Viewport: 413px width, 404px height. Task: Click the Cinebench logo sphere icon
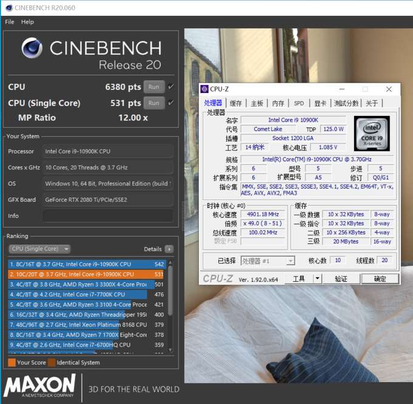(x=32, y=48)
